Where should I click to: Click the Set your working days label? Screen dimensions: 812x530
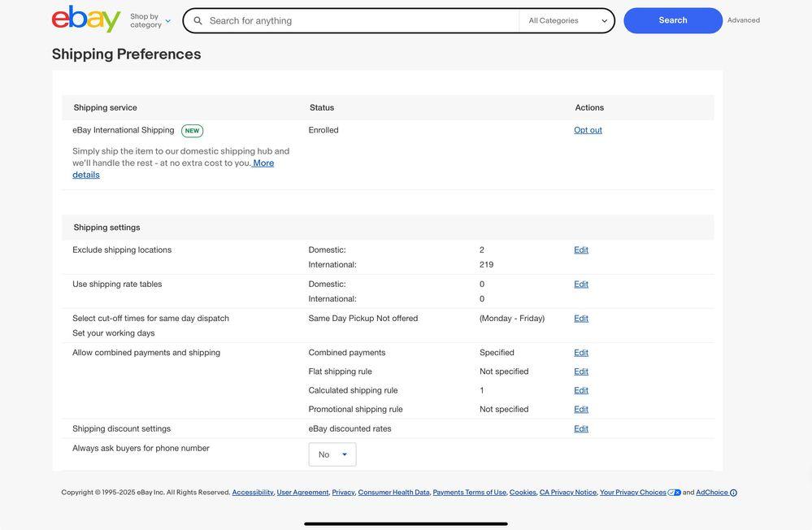114,333
